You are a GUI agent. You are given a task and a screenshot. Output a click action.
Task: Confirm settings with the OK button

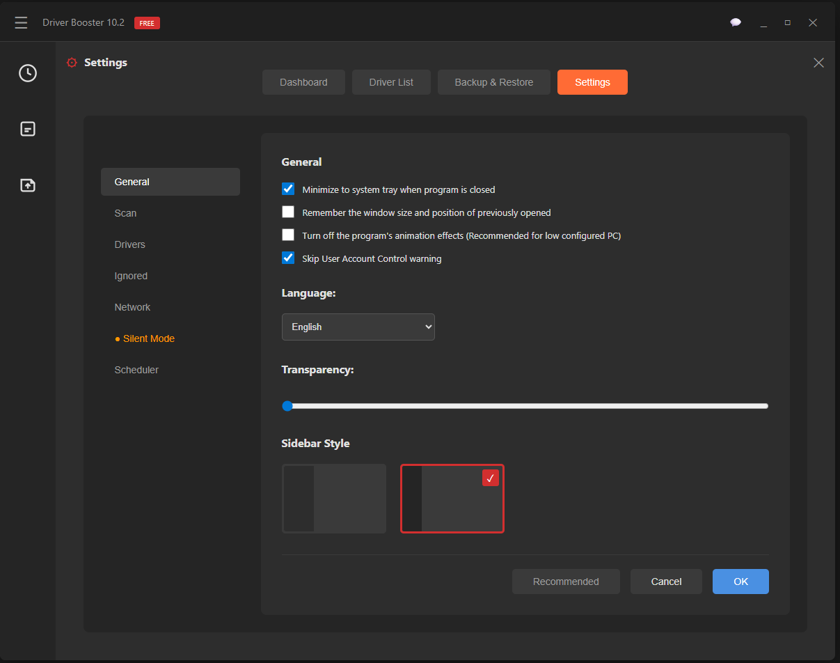point(740,582)
